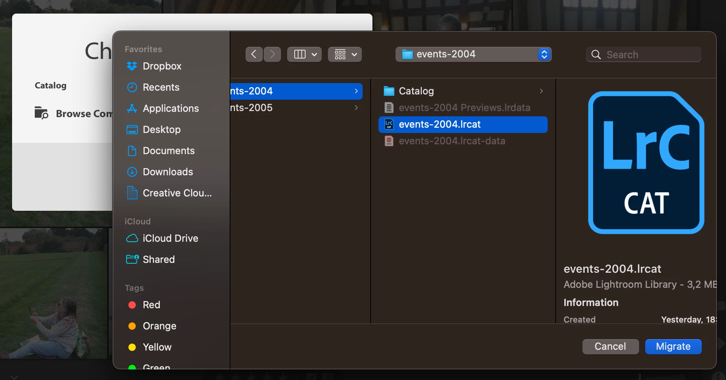Viewport: 726px width, 380px height.
Task: Select events-2004.lrcat file
Action: [x=463, y=124]
